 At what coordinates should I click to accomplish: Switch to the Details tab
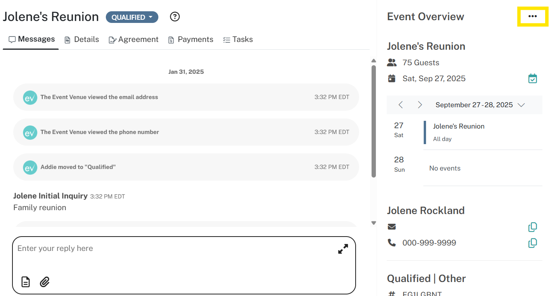click(x=81, y=40)
